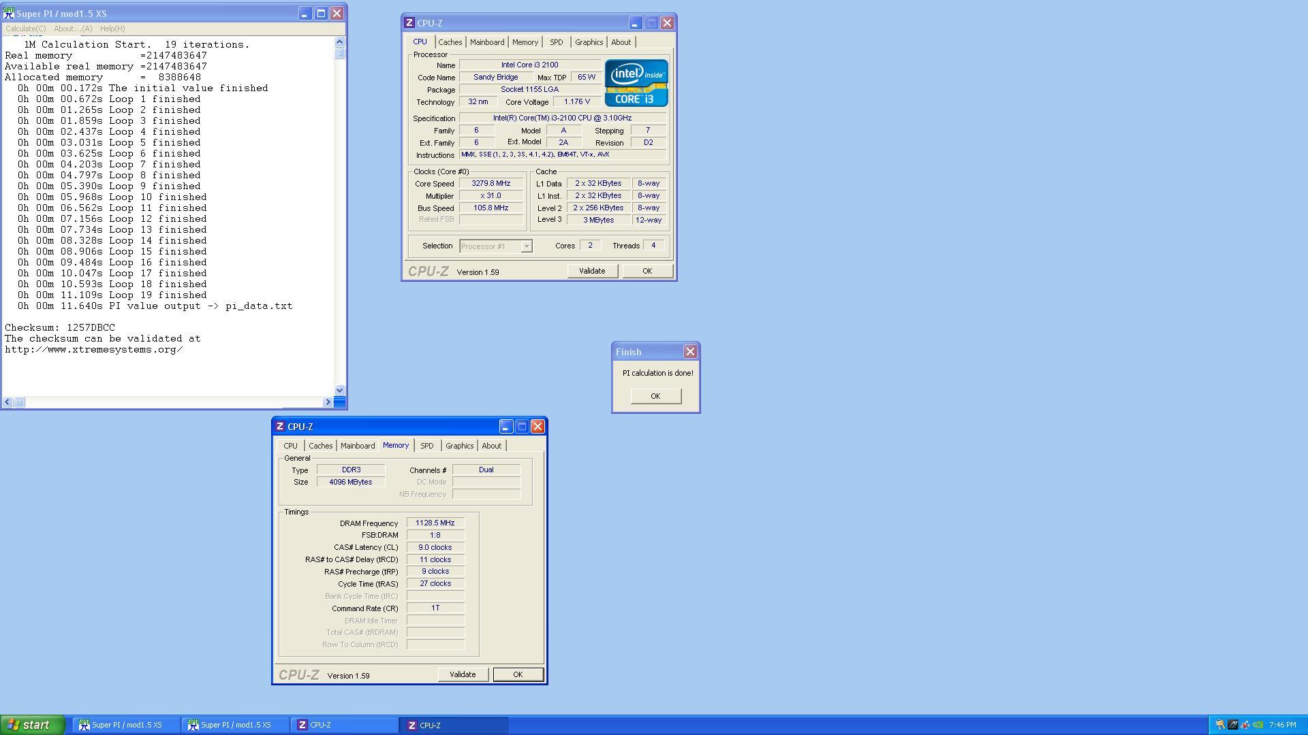Click the CAS# Latency 9.0 clocks value
Image resolution: width=1308 pixels, height=735 pixels.
coord(435,548)
